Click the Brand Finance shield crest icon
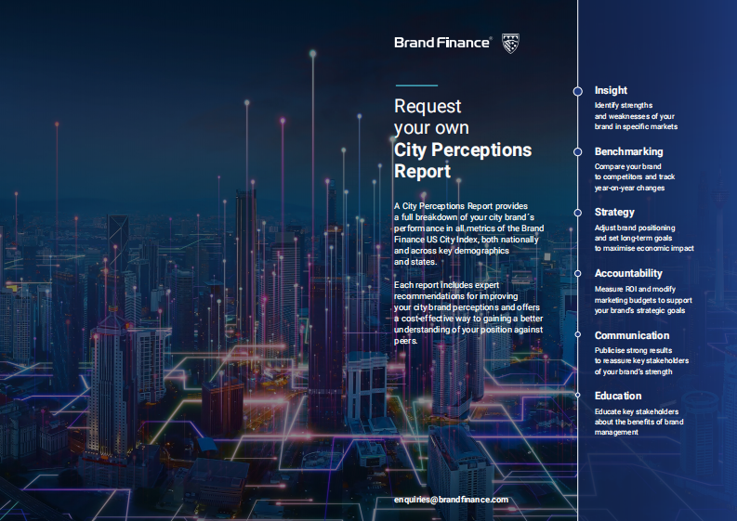This screenshot has width=737, height=521. pos(510,43)
